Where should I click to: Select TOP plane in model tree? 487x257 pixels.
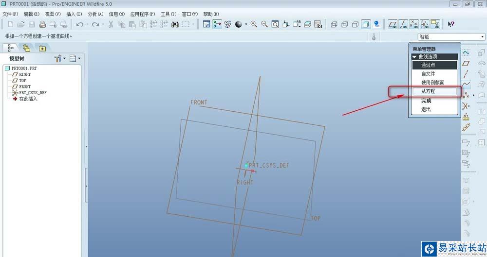click(x=23, y=80)
